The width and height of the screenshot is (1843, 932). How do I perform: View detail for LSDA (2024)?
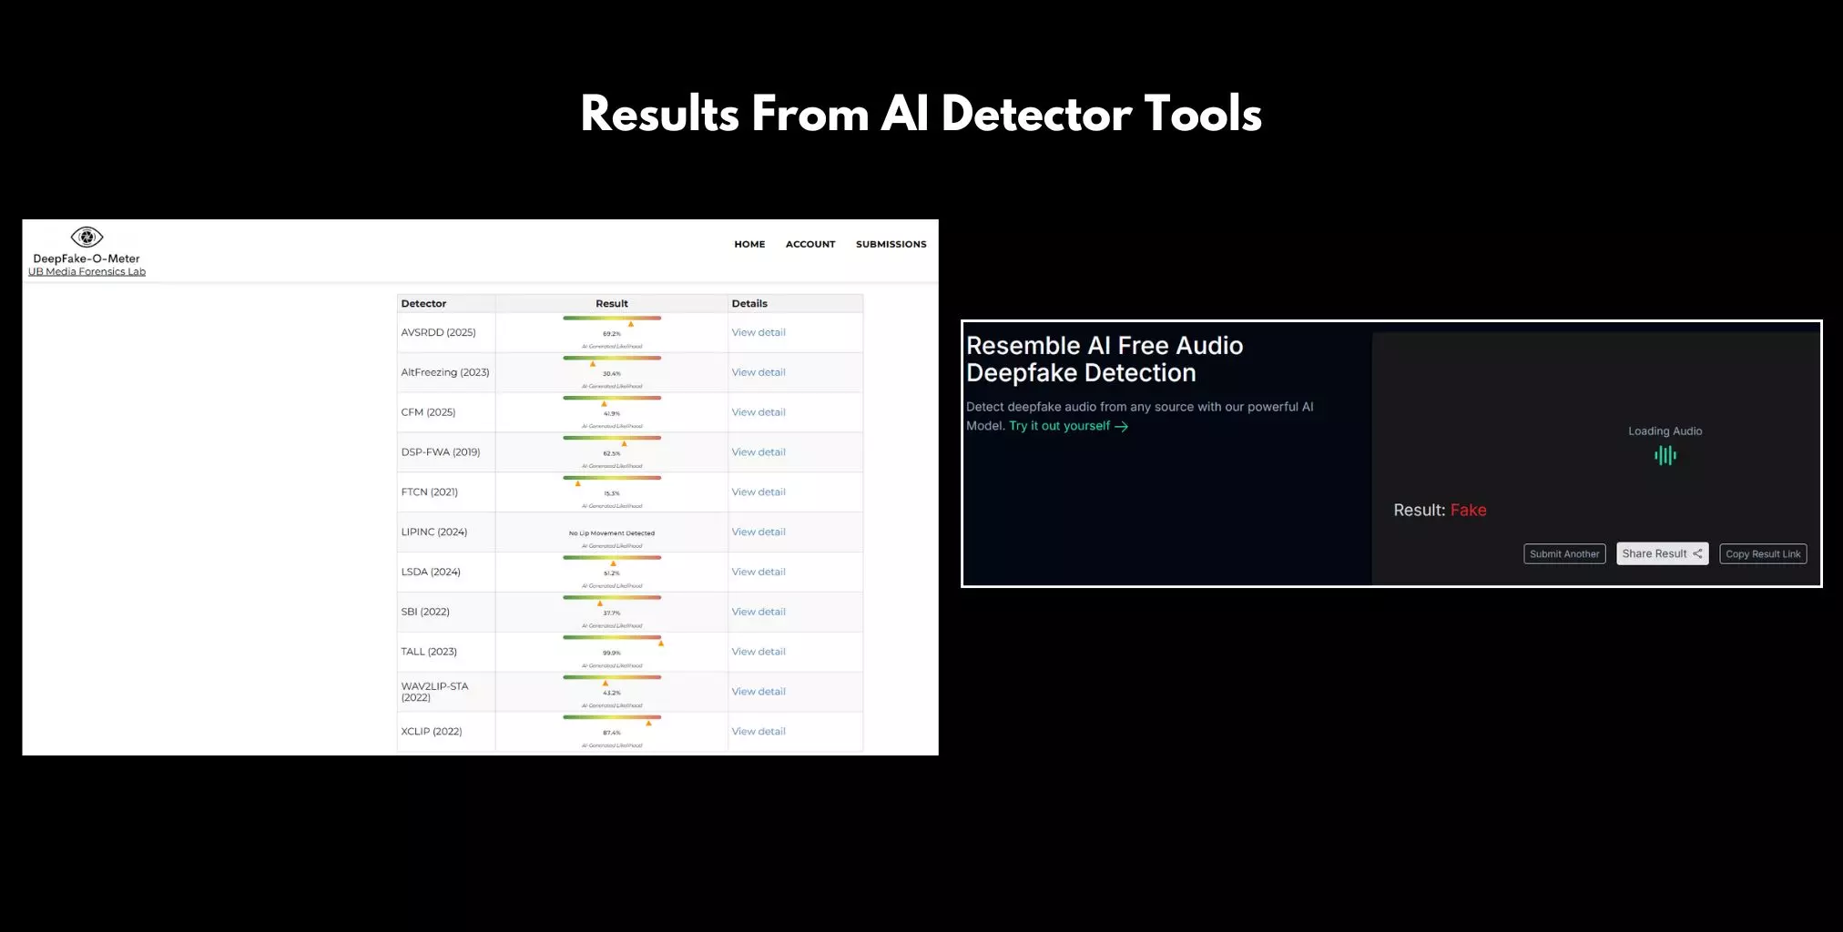759,572
